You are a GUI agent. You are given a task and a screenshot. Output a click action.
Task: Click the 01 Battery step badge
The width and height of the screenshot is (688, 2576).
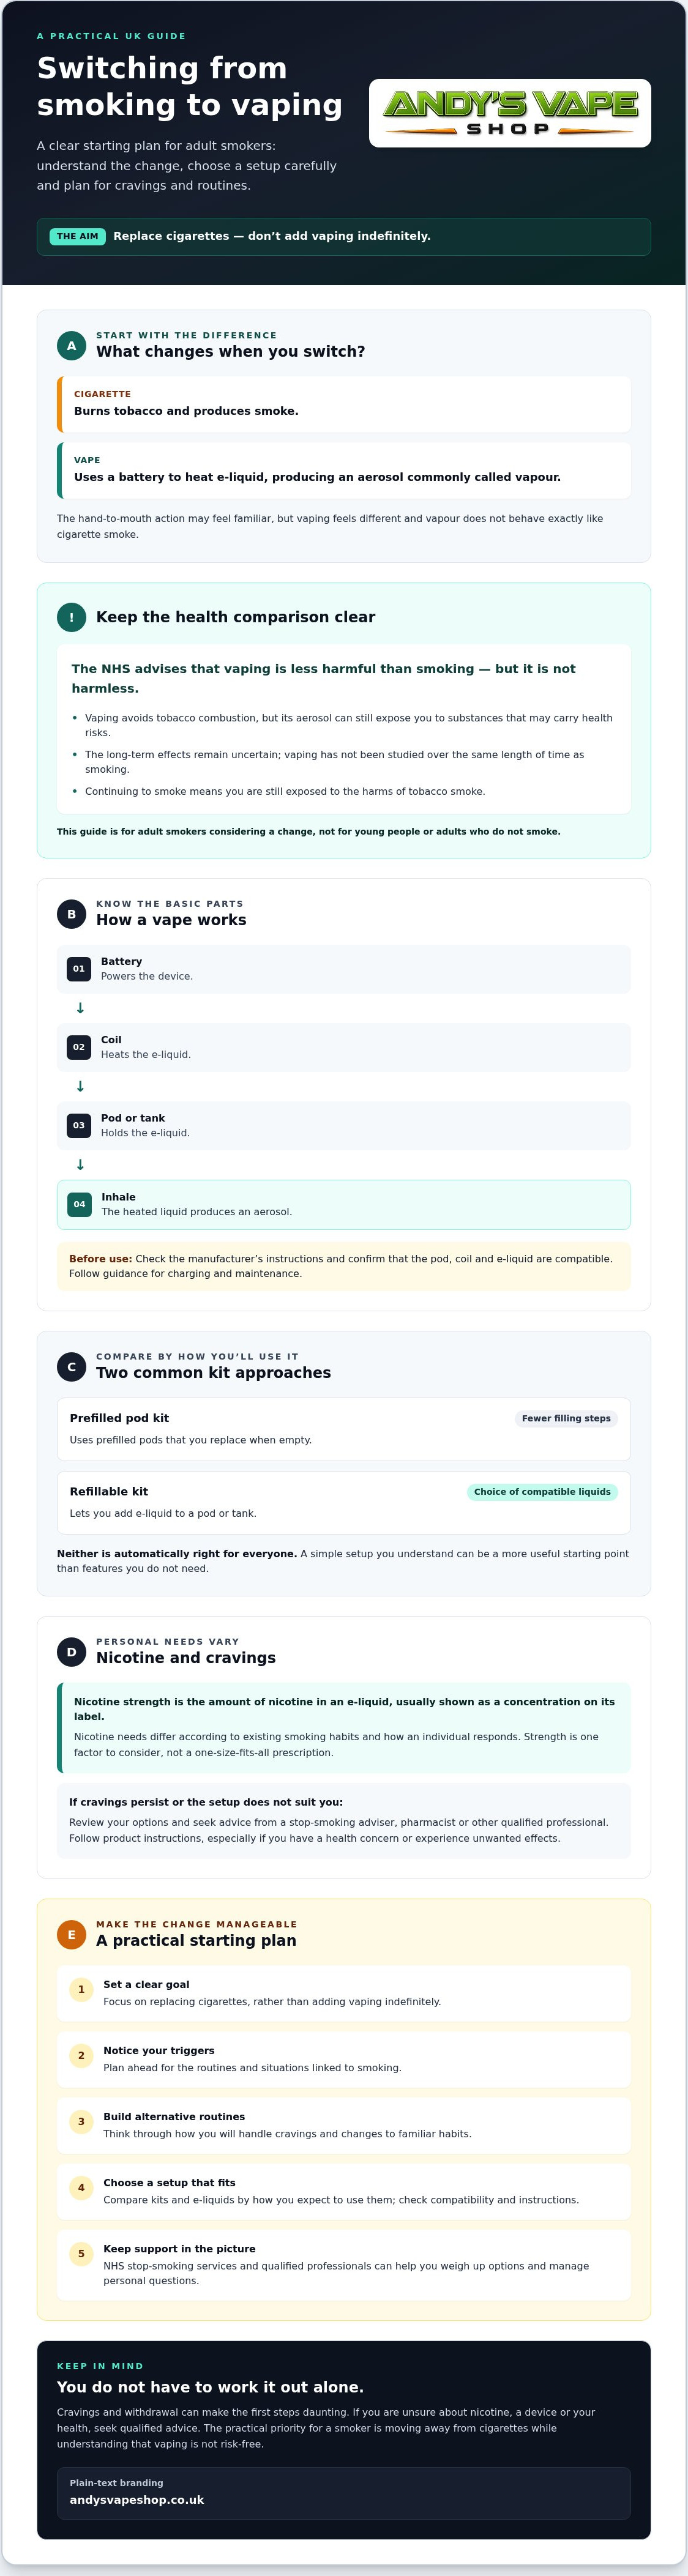(x=79, y=968)
